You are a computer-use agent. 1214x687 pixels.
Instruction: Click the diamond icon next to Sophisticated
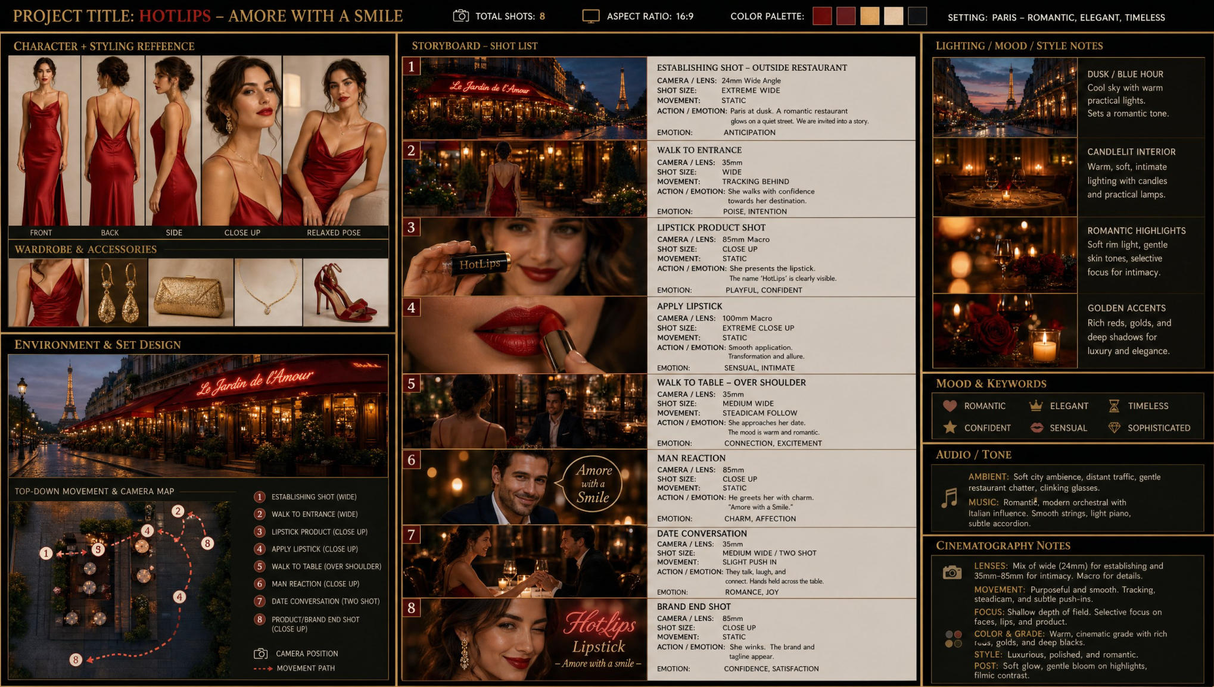1114,427
